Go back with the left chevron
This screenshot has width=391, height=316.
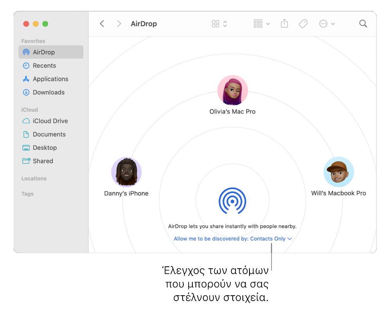[x=102, y=24]
